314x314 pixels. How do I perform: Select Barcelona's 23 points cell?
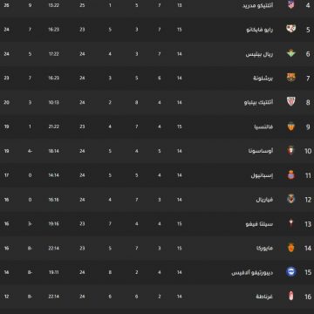[7, 78]
